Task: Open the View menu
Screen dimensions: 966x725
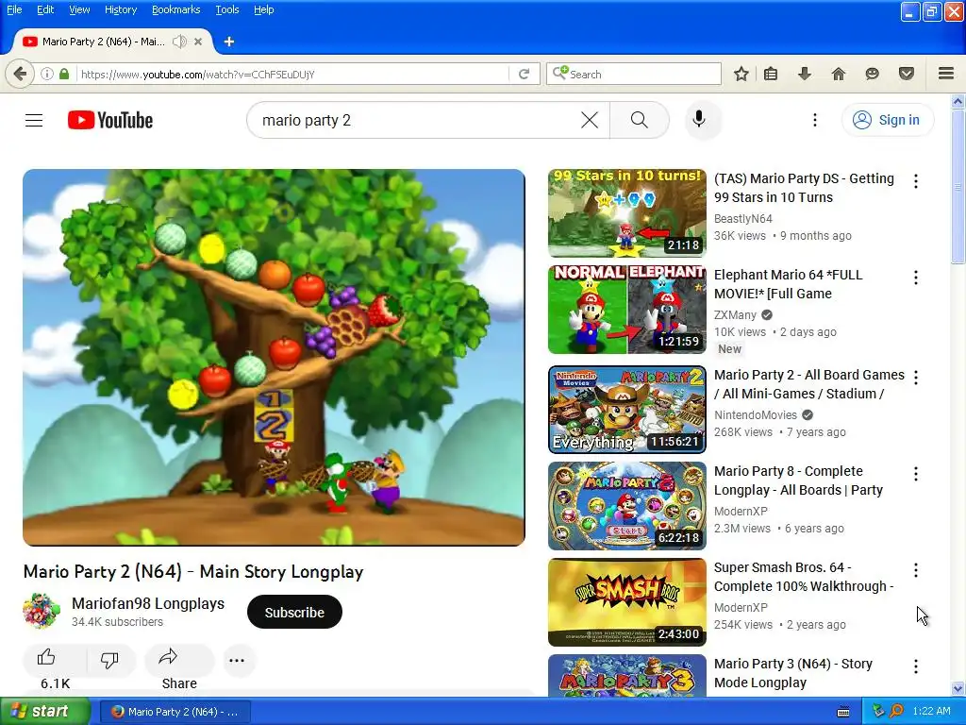Action: tap(79, 9)
